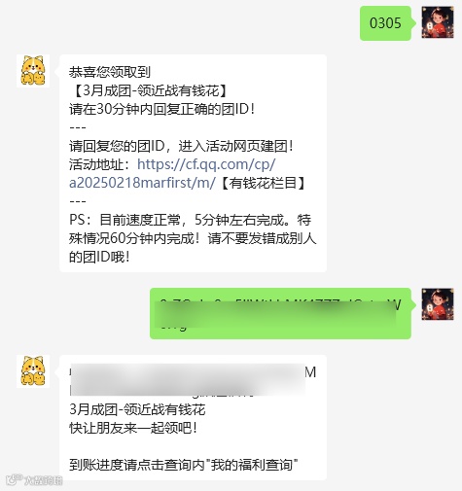
Task: Click the blurred gray text in the last bot message
Action: (x=188, y=380)
